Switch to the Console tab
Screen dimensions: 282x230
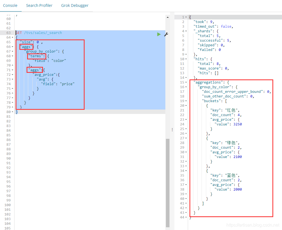pyautogui.click(x=10, y=5)
